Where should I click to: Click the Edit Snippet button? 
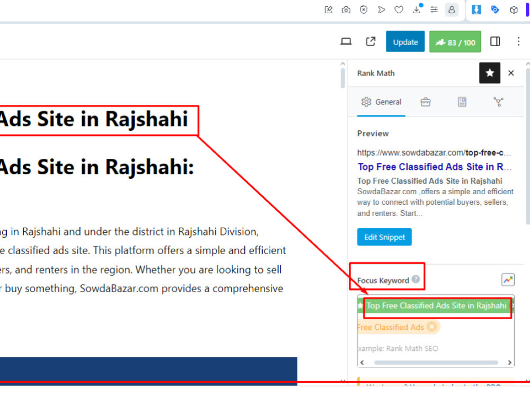pos(384,237)
